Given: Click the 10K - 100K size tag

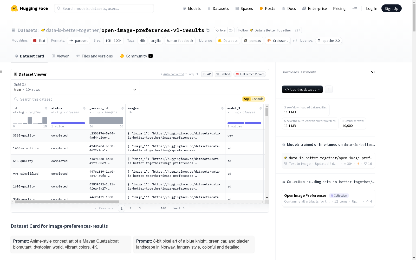Looking at the screenshot, I should point(113,41).
